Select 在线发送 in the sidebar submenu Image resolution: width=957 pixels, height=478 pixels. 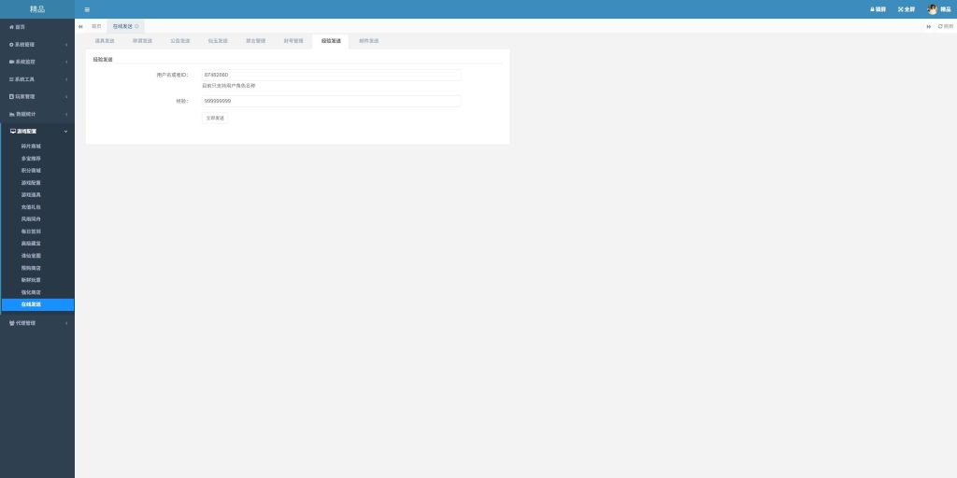coord(31,304)
